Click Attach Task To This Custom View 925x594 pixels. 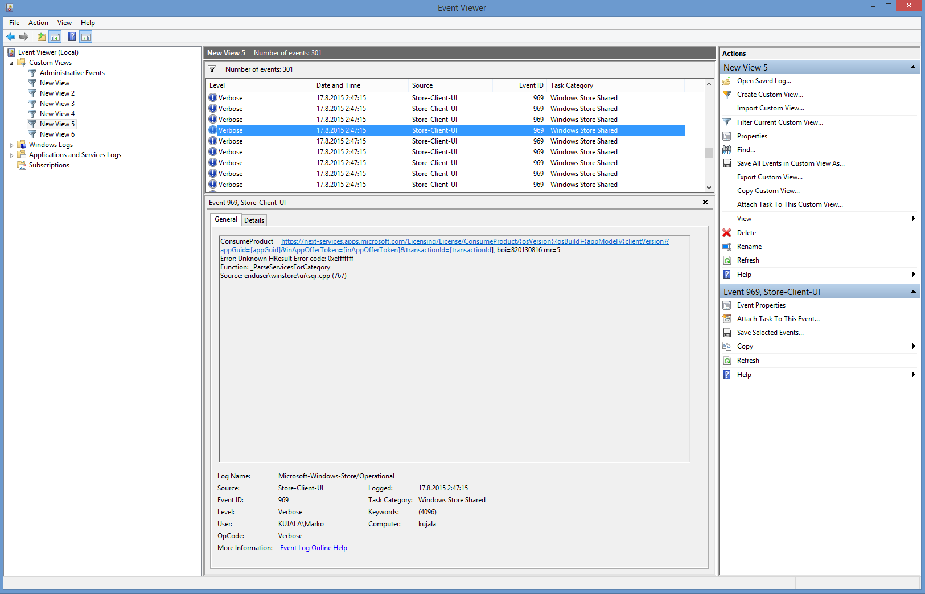click(790, 204)
